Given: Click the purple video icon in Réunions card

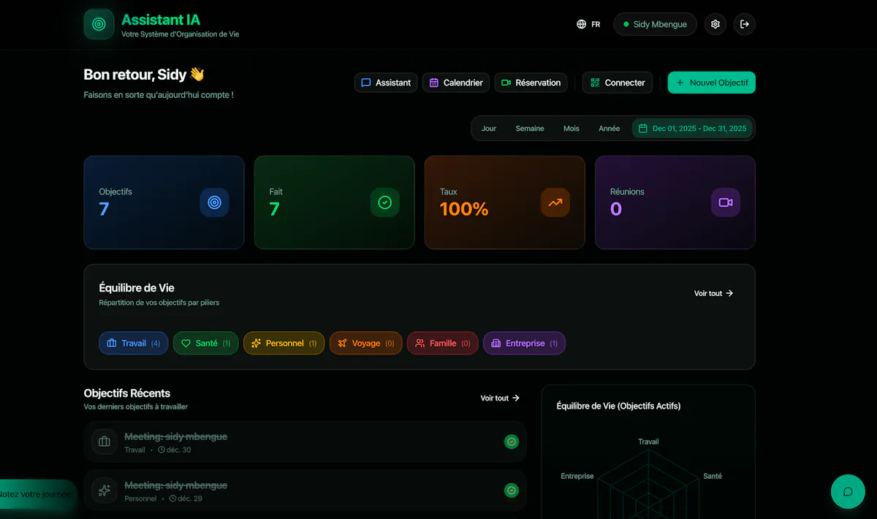Looking at the screenshot, I should pos(726,202).
